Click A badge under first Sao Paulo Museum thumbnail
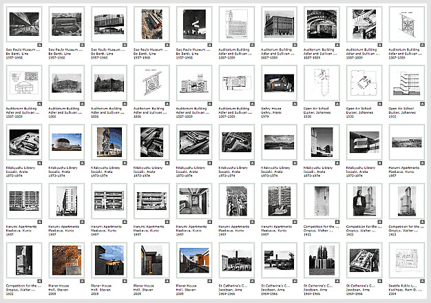Viewport: 431px width, 303px height. [x=39, y=43]
